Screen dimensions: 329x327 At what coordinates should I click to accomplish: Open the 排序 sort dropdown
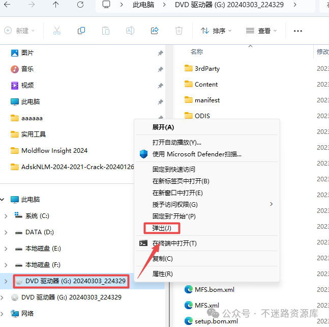[216, 31]
